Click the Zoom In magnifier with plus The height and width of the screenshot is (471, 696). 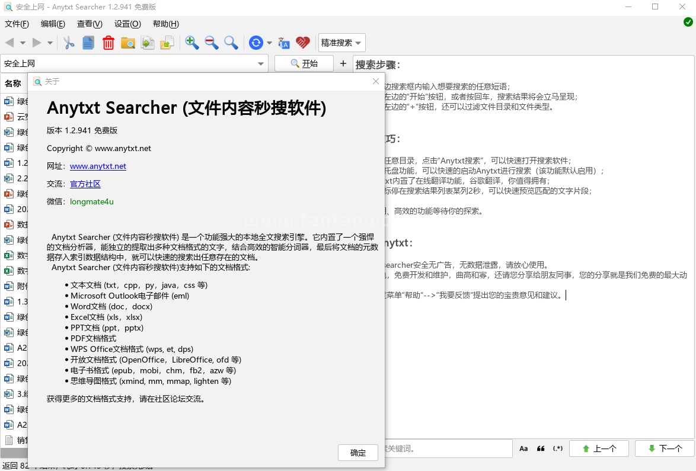(x=191, y=43)
